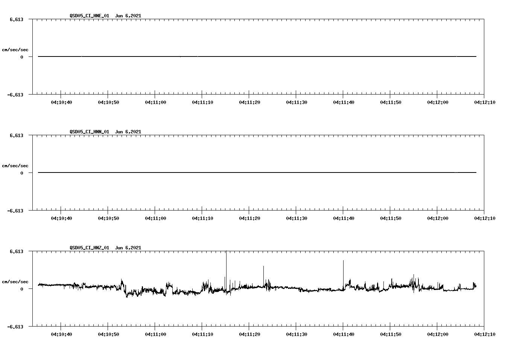
Task: Click the 04:11:20 time label on HNN plot
Action: [249, 218]
